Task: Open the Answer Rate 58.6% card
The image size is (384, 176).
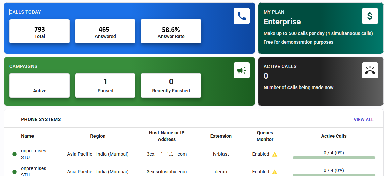Action: point(171,31)
